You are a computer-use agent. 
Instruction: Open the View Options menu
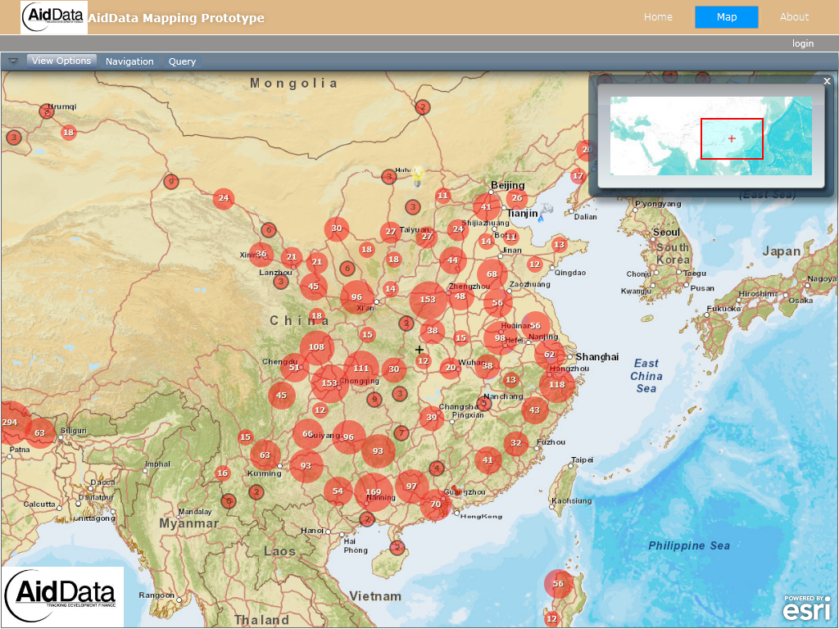tap(61, 61)
